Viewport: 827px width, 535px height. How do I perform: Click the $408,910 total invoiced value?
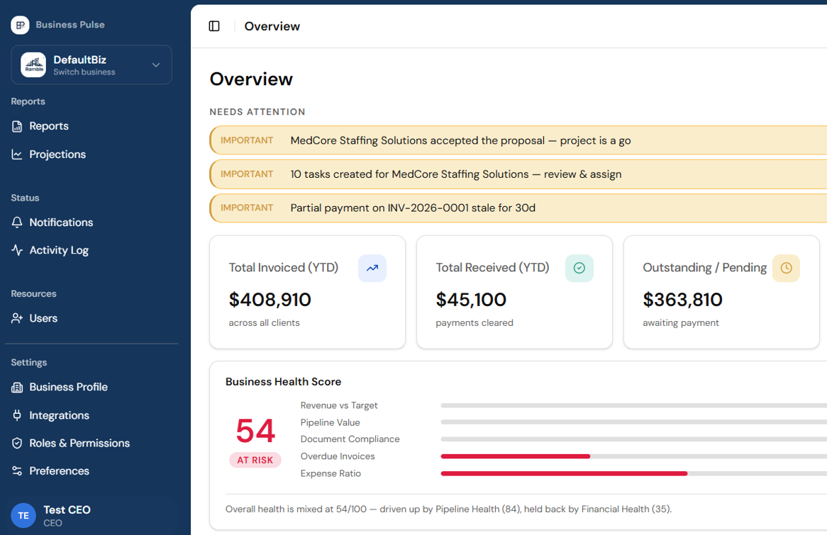[270, 300]
